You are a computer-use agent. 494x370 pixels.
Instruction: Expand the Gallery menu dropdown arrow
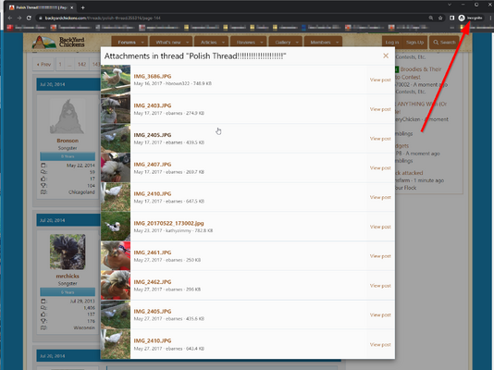tap(297, 43)
